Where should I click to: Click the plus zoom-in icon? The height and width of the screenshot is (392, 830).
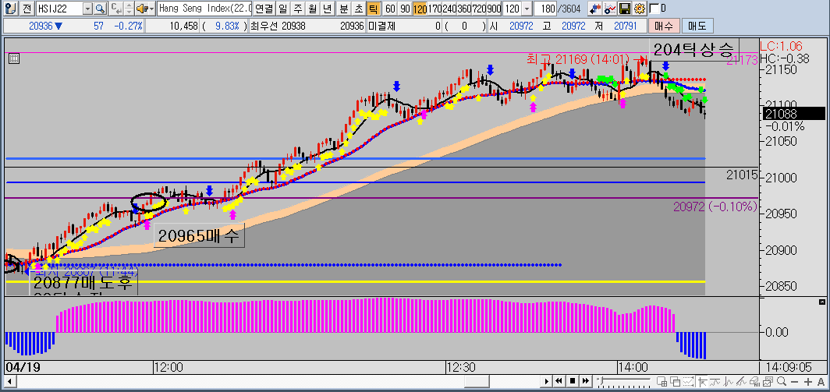(x=808, y=382)
